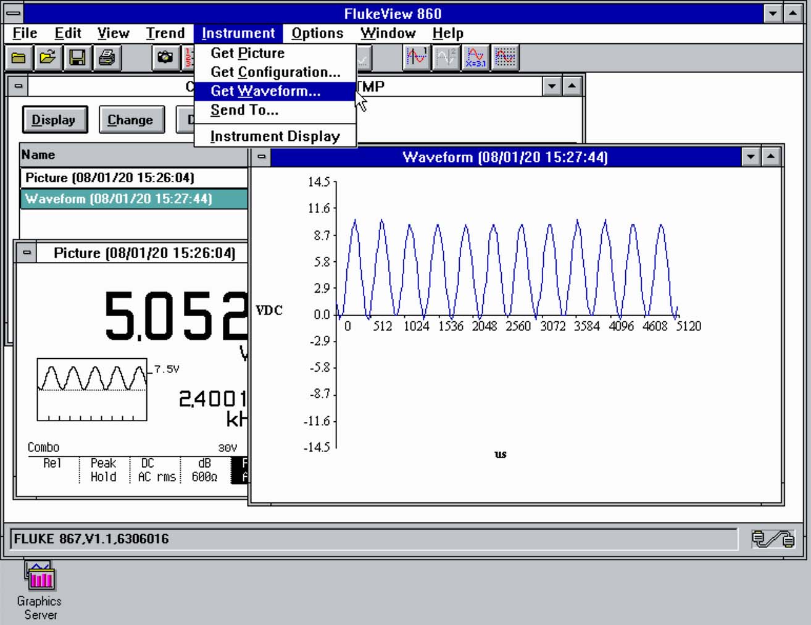Open the Waveform window control menu box

262,157
